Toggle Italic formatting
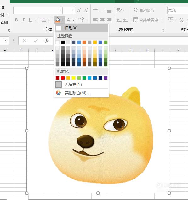 coord(23,20)
